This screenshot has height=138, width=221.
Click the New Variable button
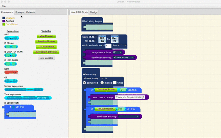[x=46, y=58]
